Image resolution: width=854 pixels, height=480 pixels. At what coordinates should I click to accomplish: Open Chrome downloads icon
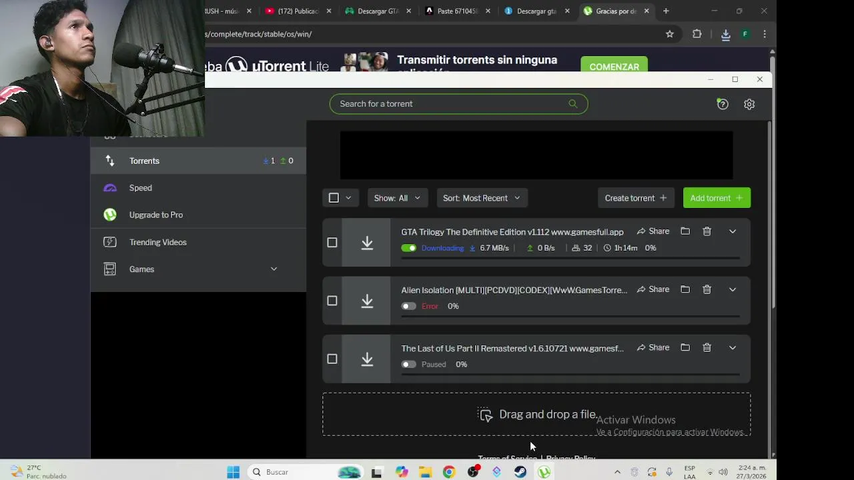[x=726, y=35]
